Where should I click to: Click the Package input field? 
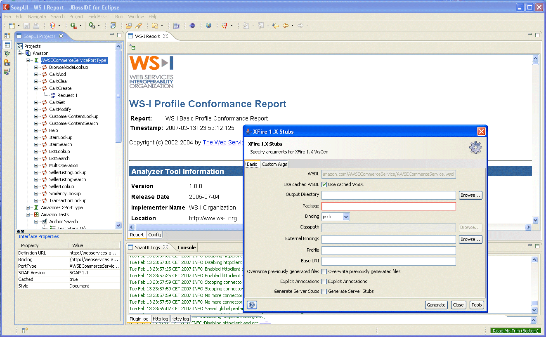tap(388, 206)
